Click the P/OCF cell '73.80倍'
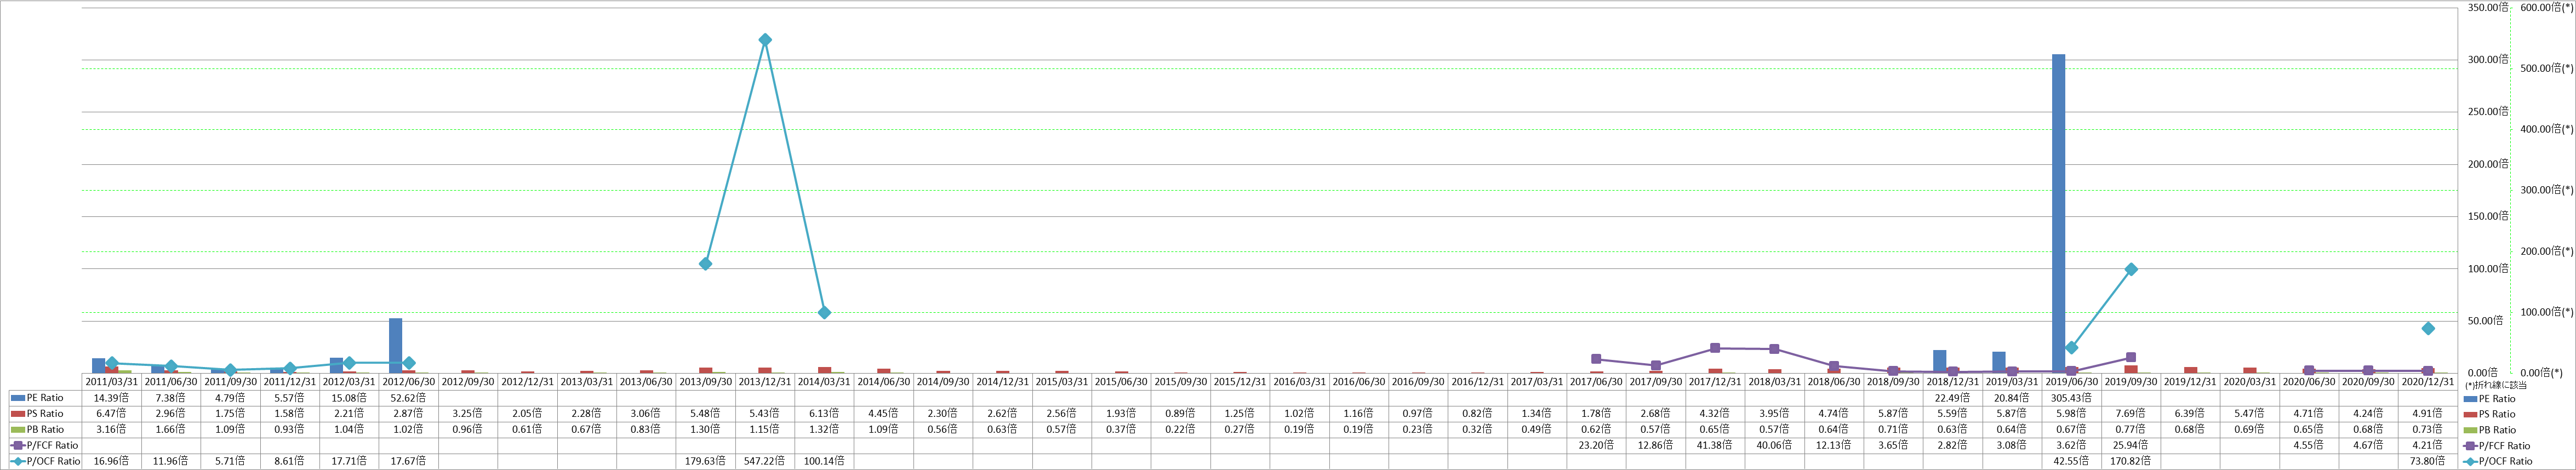Image resolution: width=2576 pixels, height=470 pixels. (x=2428, y=461)
